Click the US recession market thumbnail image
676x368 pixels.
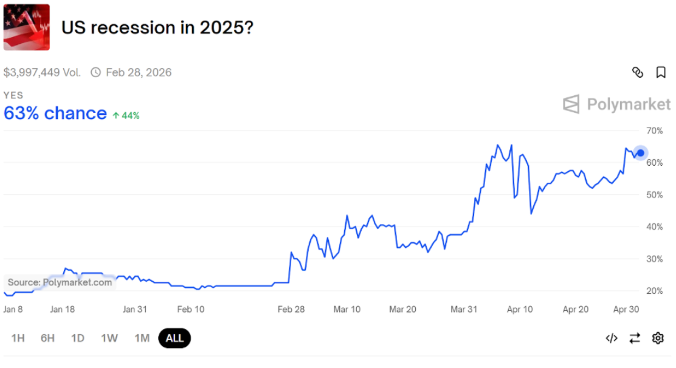27,27
